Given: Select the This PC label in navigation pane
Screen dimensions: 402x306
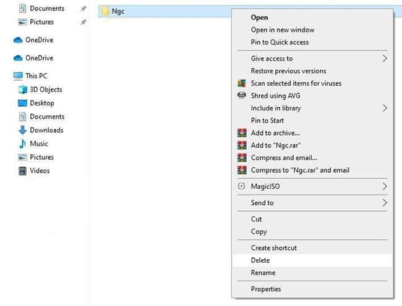Looking at the screenshot, I should pyautogui.click(x=36, y=76).
